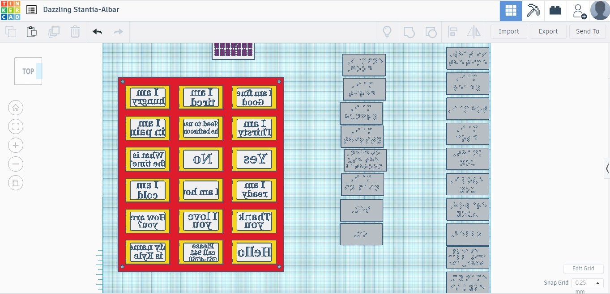Viewport: 610px width, 294px height.
Task: Select the mirrored No tile
Action: pos(200,159)
